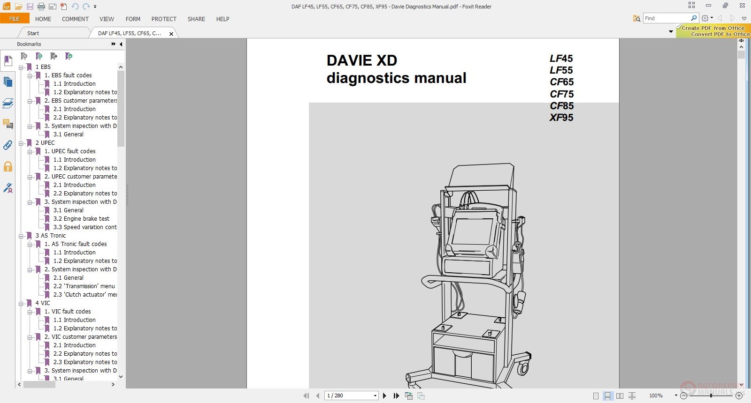Screen dimensions: 751x403
Task: Collapse the 2 UPEC bookmark node
Action: 21,143
